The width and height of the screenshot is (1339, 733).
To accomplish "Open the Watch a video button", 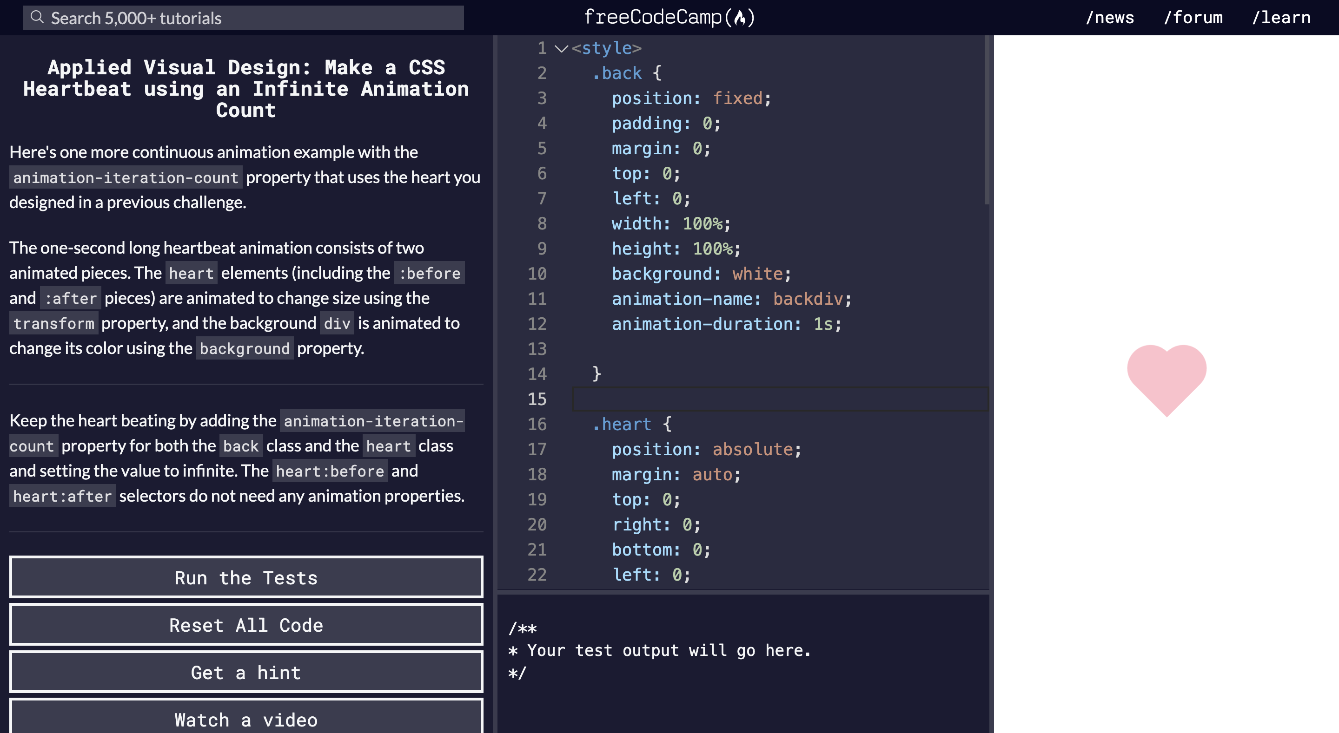I will 246,719.
